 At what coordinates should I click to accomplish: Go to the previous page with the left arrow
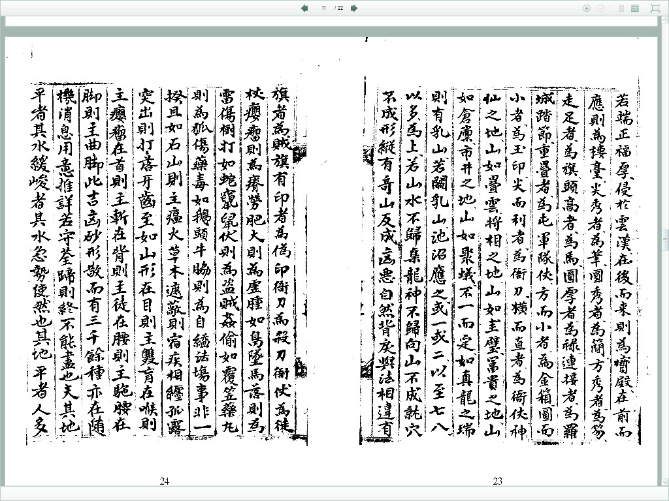[x=304, y=8]
